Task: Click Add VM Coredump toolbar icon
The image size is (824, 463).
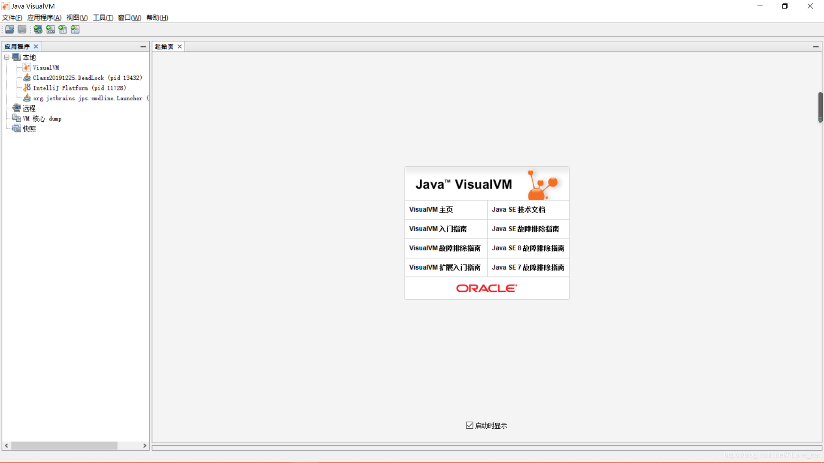Action: coord(63,30)
